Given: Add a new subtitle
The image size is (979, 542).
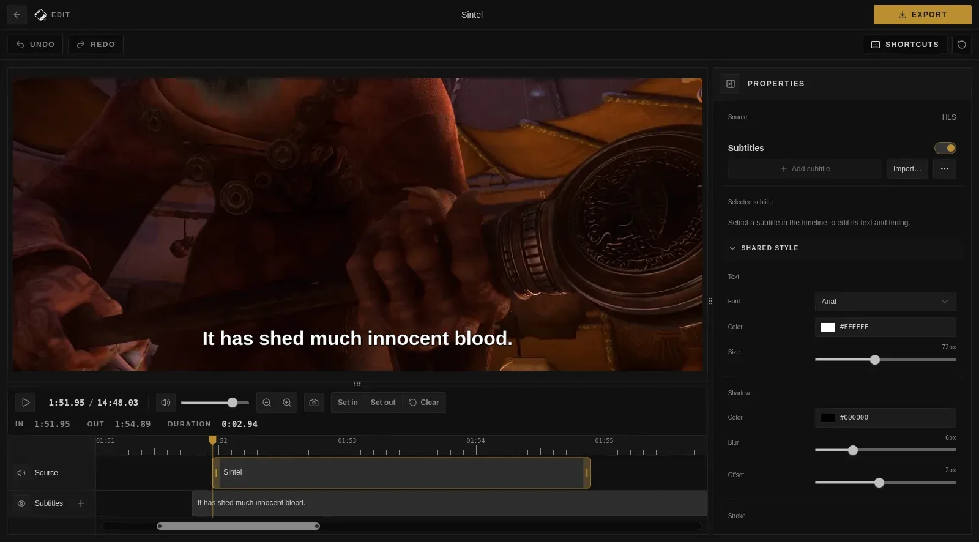Looking at the screenshot, I should 805,169.
